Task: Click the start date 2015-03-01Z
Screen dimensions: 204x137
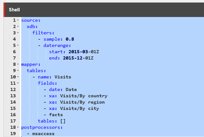Action: [x=83, y=52]
